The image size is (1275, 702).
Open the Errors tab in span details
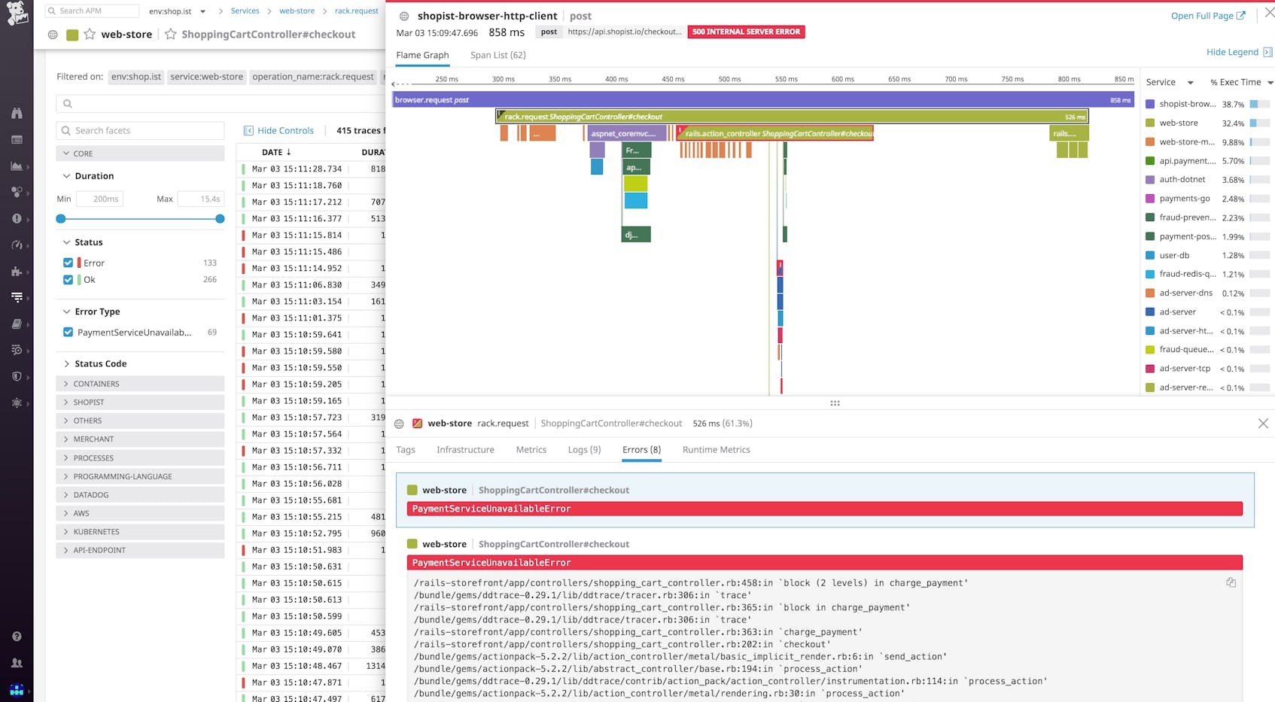click(641, 449)
